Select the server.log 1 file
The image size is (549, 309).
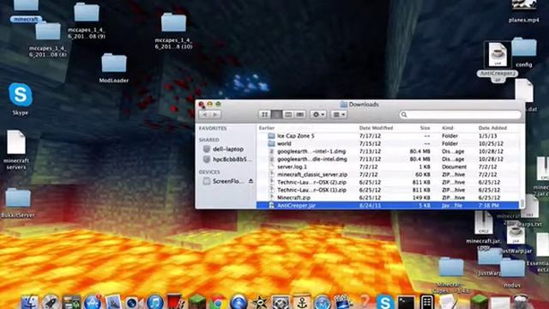(388, 167)
